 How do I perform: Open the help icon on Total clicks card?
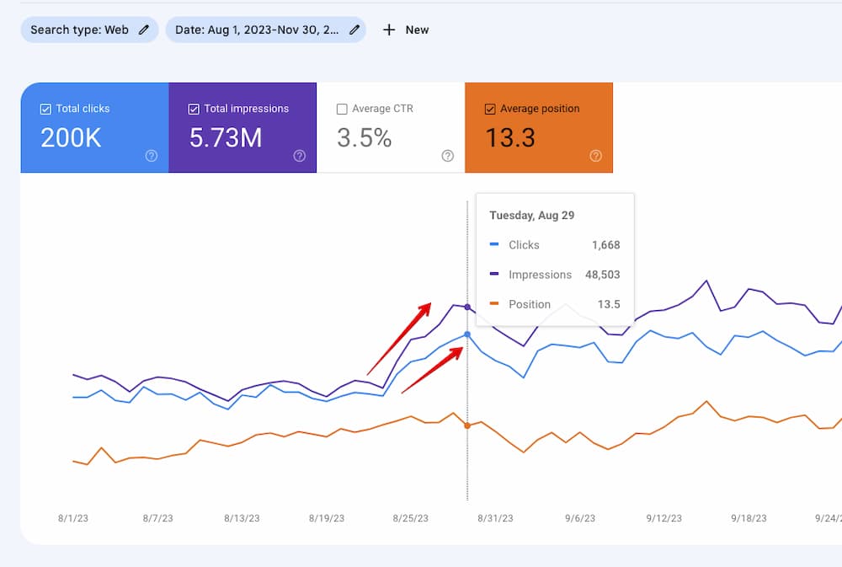coord(151,156)
